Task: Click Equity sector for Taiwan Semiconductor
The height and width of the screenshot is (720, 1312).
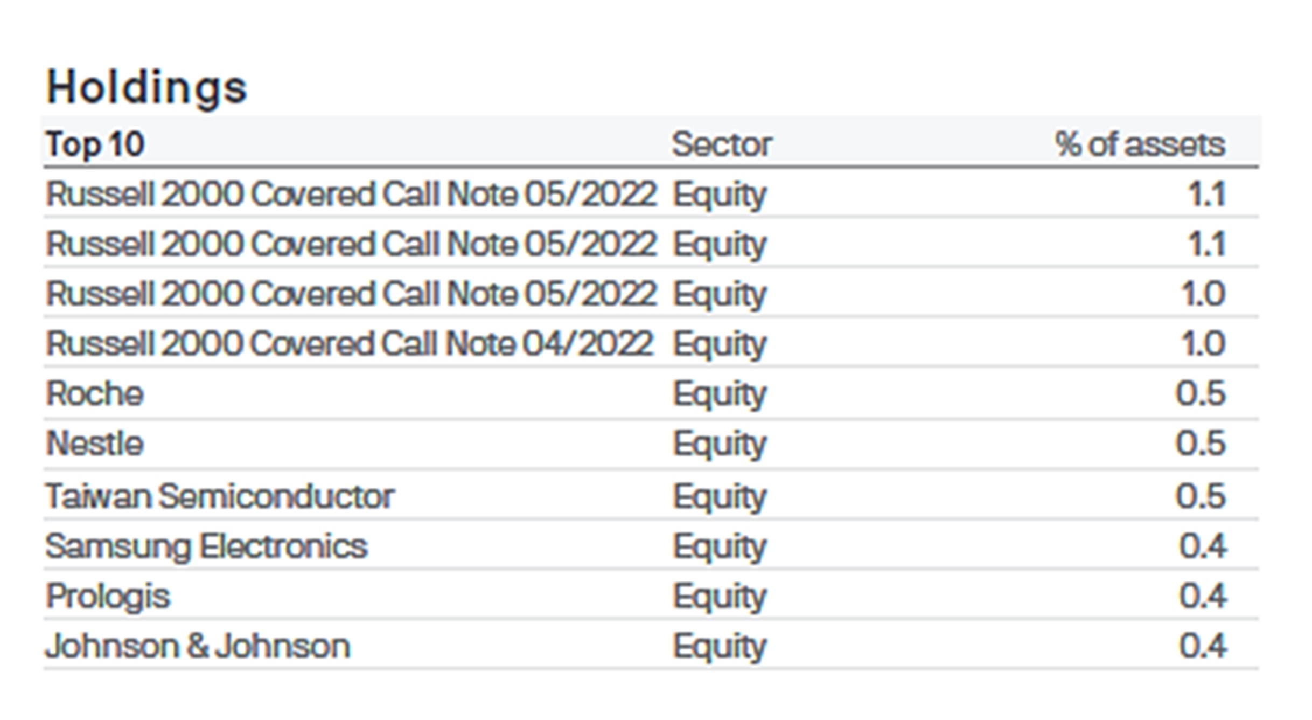Action: click(x=719, y=496)
